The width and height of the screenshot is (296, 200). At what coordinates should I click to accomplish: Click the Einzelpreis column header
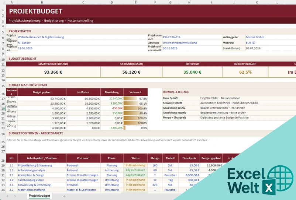tap(189, 158)
